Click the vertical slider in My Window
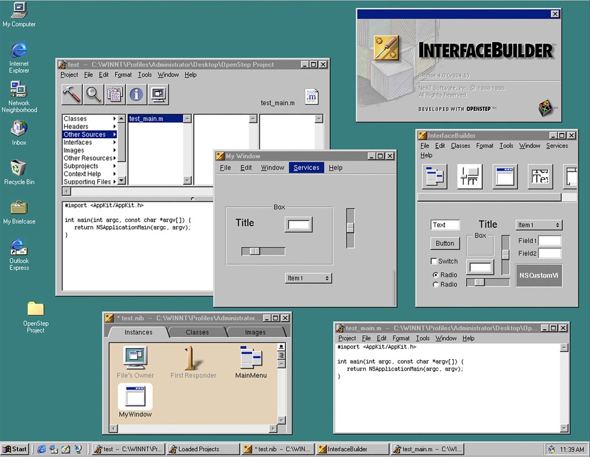This screenshot has width=590, height=457. [350, 228]
